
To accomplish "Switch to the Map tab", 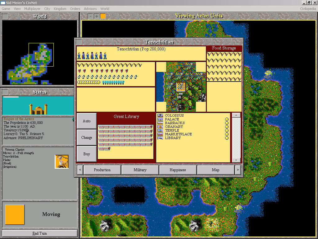I will (x=216, y=170).
